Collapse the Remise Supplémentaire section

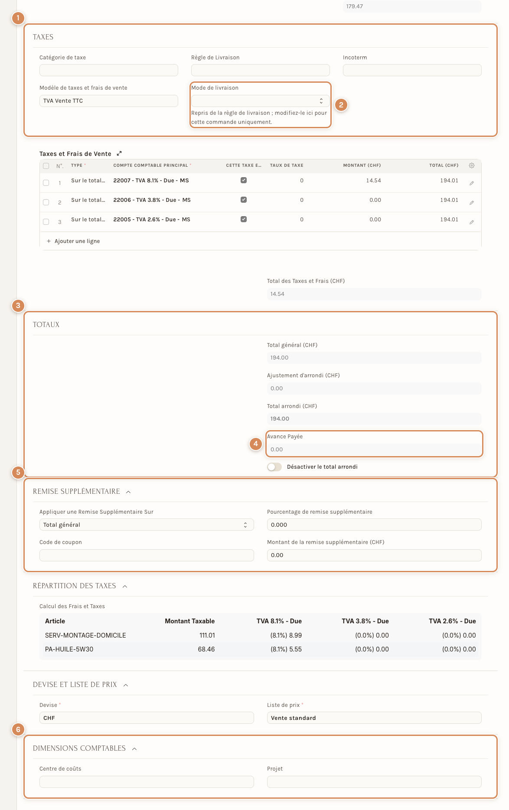click(128, 492)
